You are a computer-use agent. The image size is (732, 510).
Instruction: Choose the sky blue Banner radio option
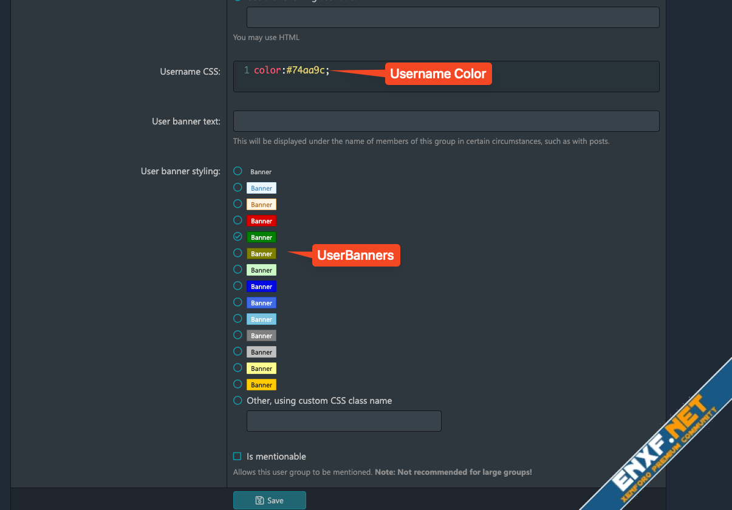(x=238, y=319)
